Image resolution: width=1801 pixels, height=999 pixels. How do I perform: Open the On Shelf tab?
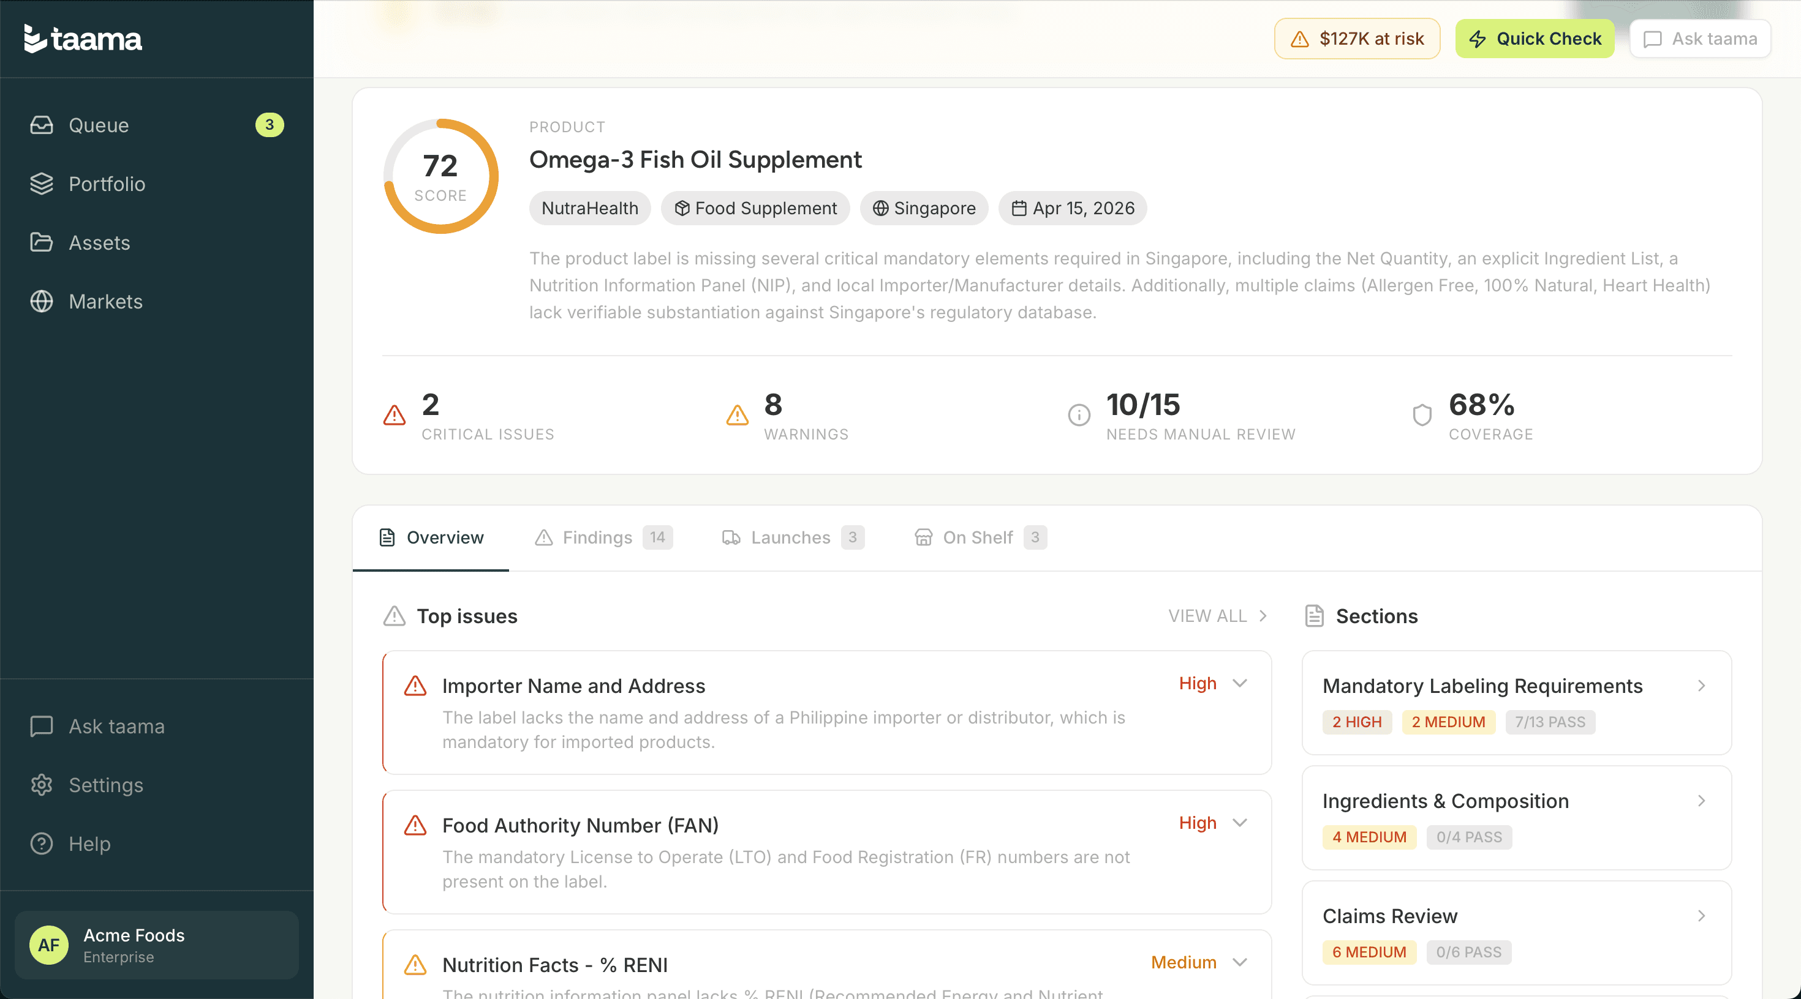(x=978, y=537)
